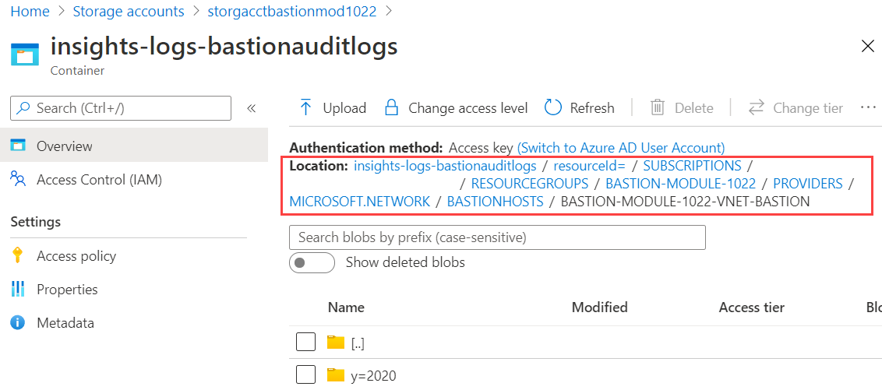Collapse the sidebar with the double chevron
Image resolution: width=882 pixels, height=390 pixels.
point(252,108)
